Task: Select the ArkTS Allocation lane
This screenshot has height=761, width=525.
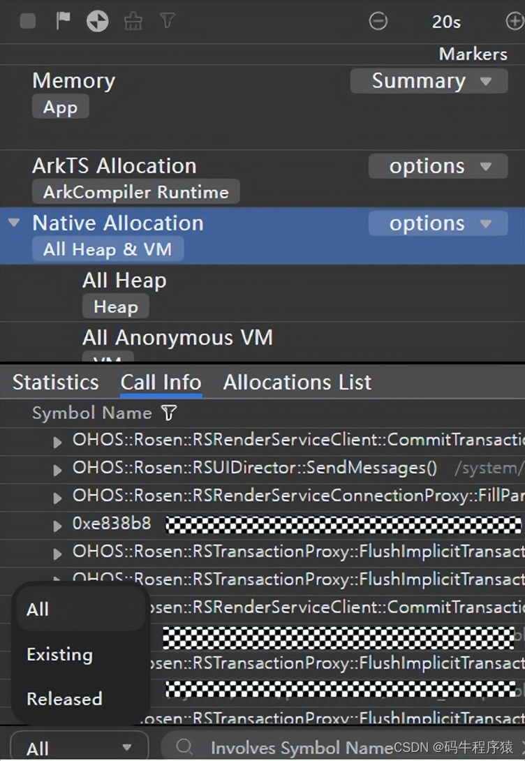Action: [114, 166]
